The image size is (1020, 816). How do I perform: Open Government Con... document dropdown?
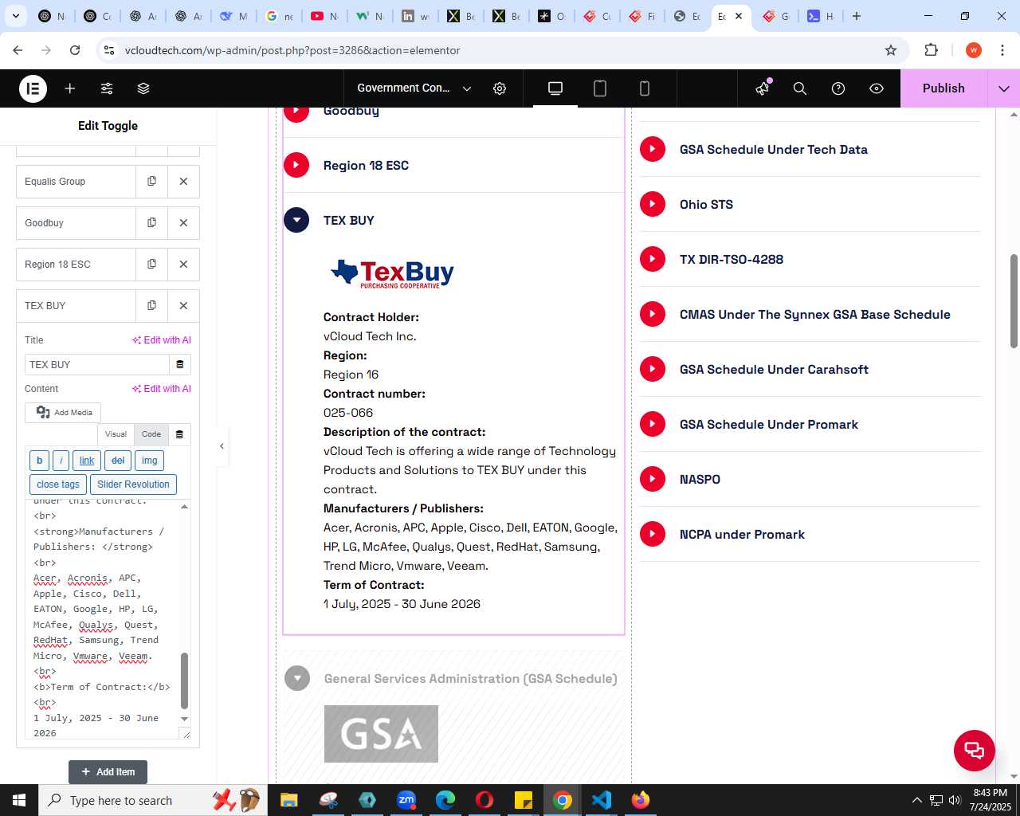coord(414,88)
